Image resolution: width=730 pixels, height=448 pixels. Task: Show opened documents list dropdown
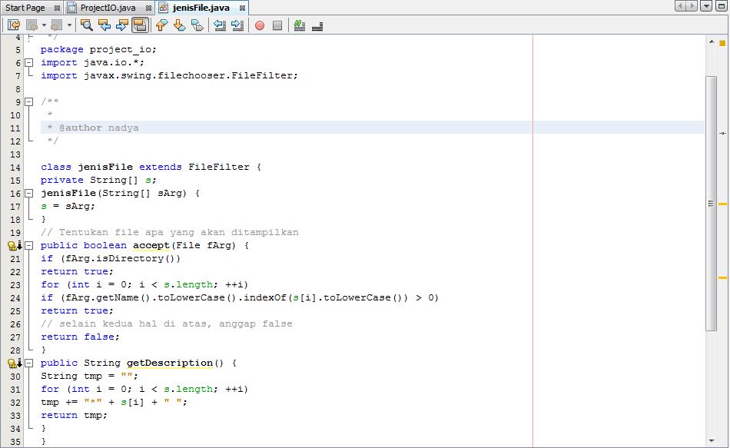click(706, 6)
